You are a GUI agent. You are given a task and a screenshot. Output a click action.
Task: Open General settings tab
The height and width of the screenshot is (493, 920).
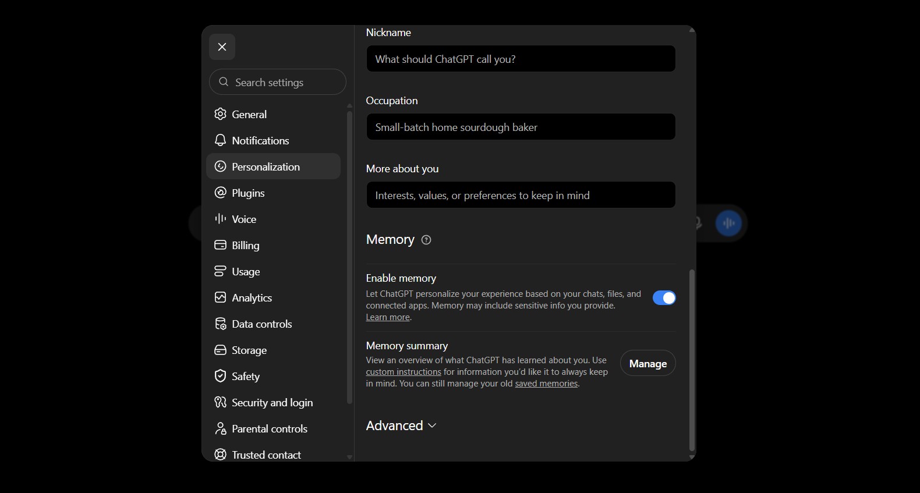pyautogui.click(x=273, y=114)
